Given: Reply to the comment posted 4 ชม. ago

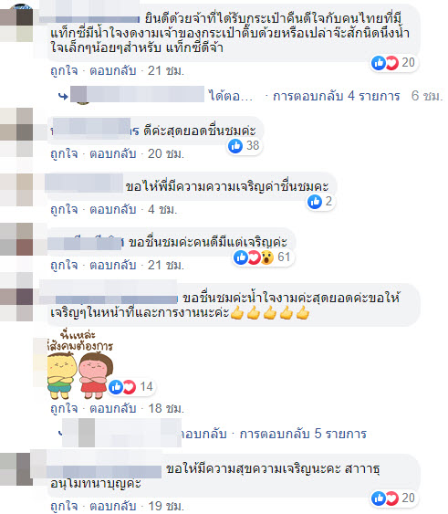Looking at the screenshot, I should (113, 209).
